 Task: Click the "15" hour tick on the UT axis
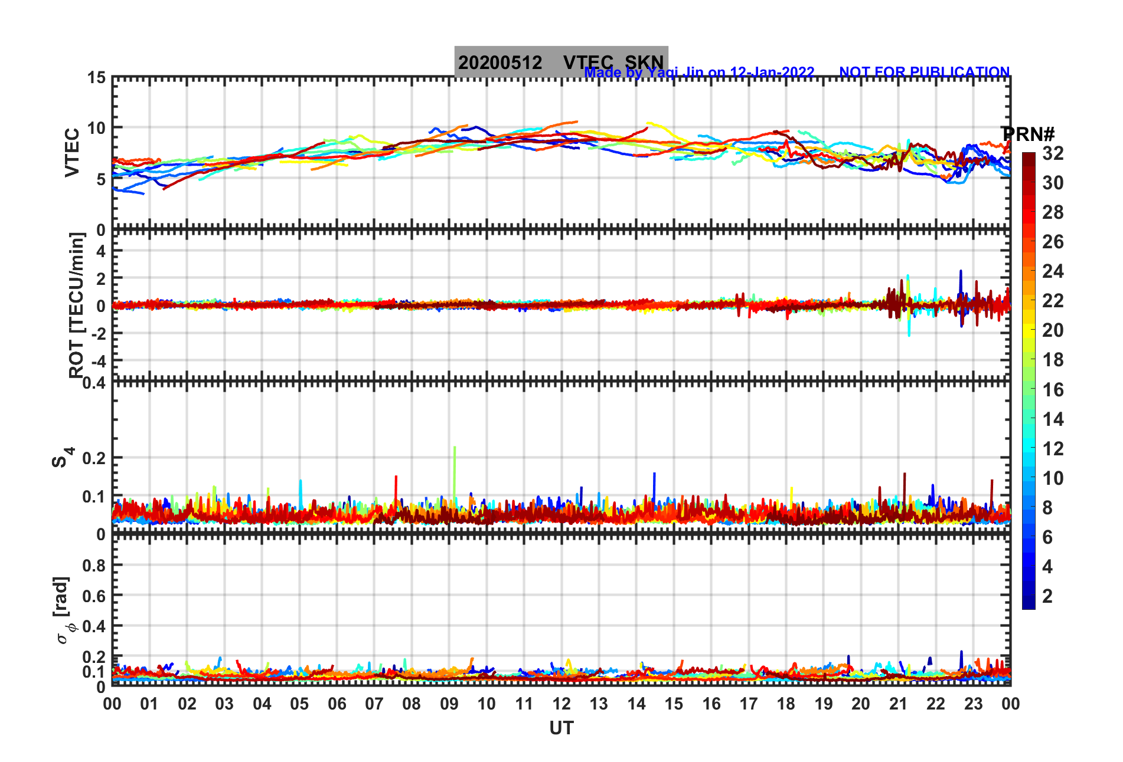click(674, 704)
